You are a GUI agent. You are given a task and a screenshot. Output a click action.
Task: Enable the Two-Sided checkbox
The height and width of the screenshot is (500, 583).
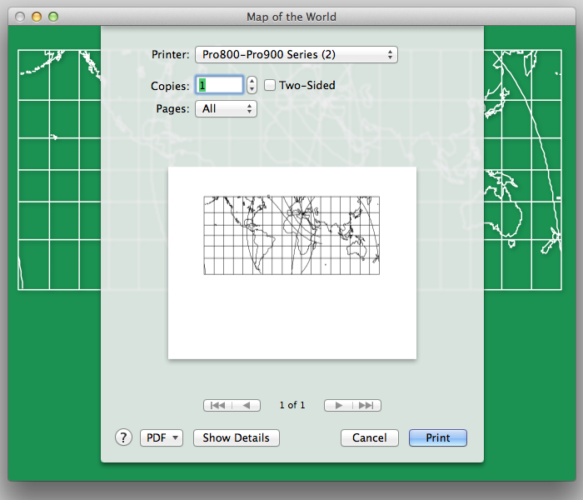[x=270, y=85]
